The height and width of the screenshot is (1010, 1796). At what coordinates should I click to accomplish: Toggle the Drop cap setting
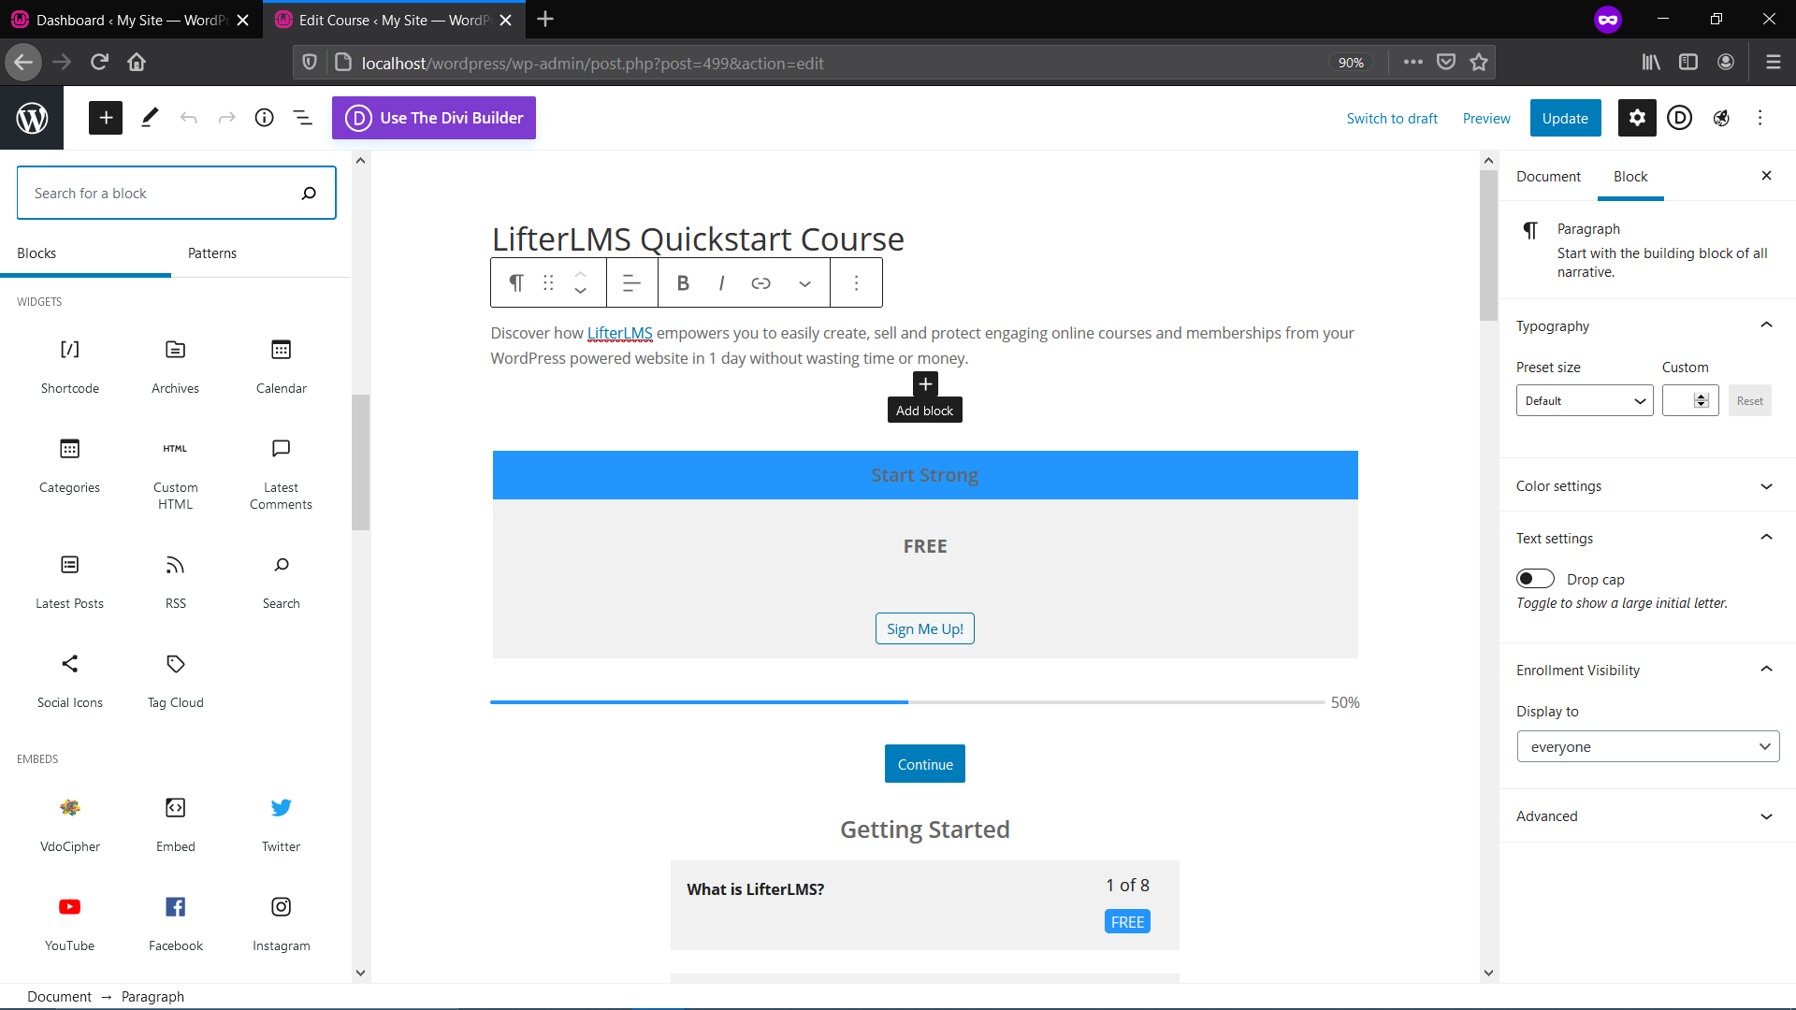pos(1534,578)
